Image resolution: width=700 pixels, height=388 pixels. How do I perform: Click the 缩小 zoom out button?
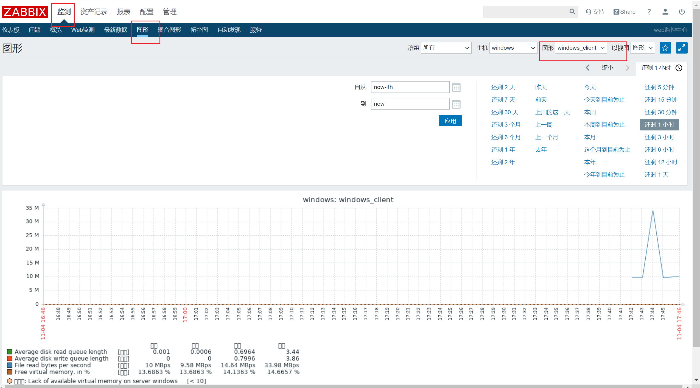click(x=607, y=68)
